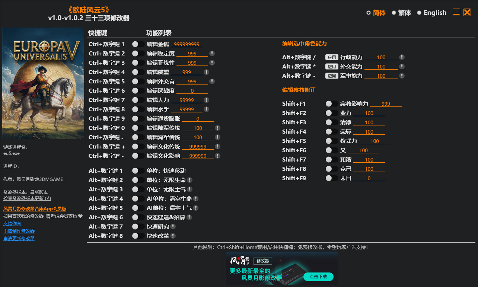478x287 pixels.
Task: Click the warning icon after 行政能力 value
Action: click(x=401, y=57)
